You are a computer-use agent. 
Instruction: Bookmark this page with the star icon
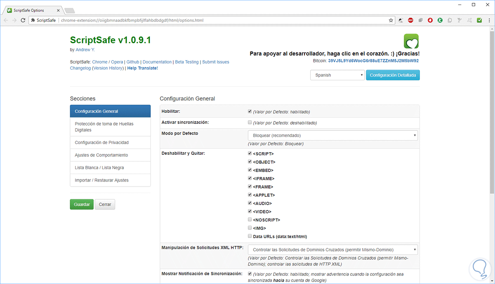tap(391, 20)
